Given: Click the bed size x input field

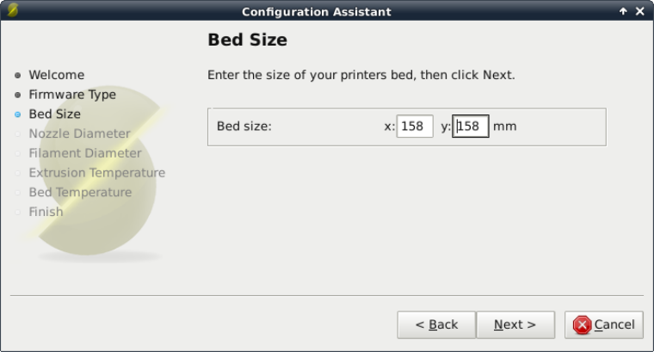Looking at the screenshot, I should point(414,127).
